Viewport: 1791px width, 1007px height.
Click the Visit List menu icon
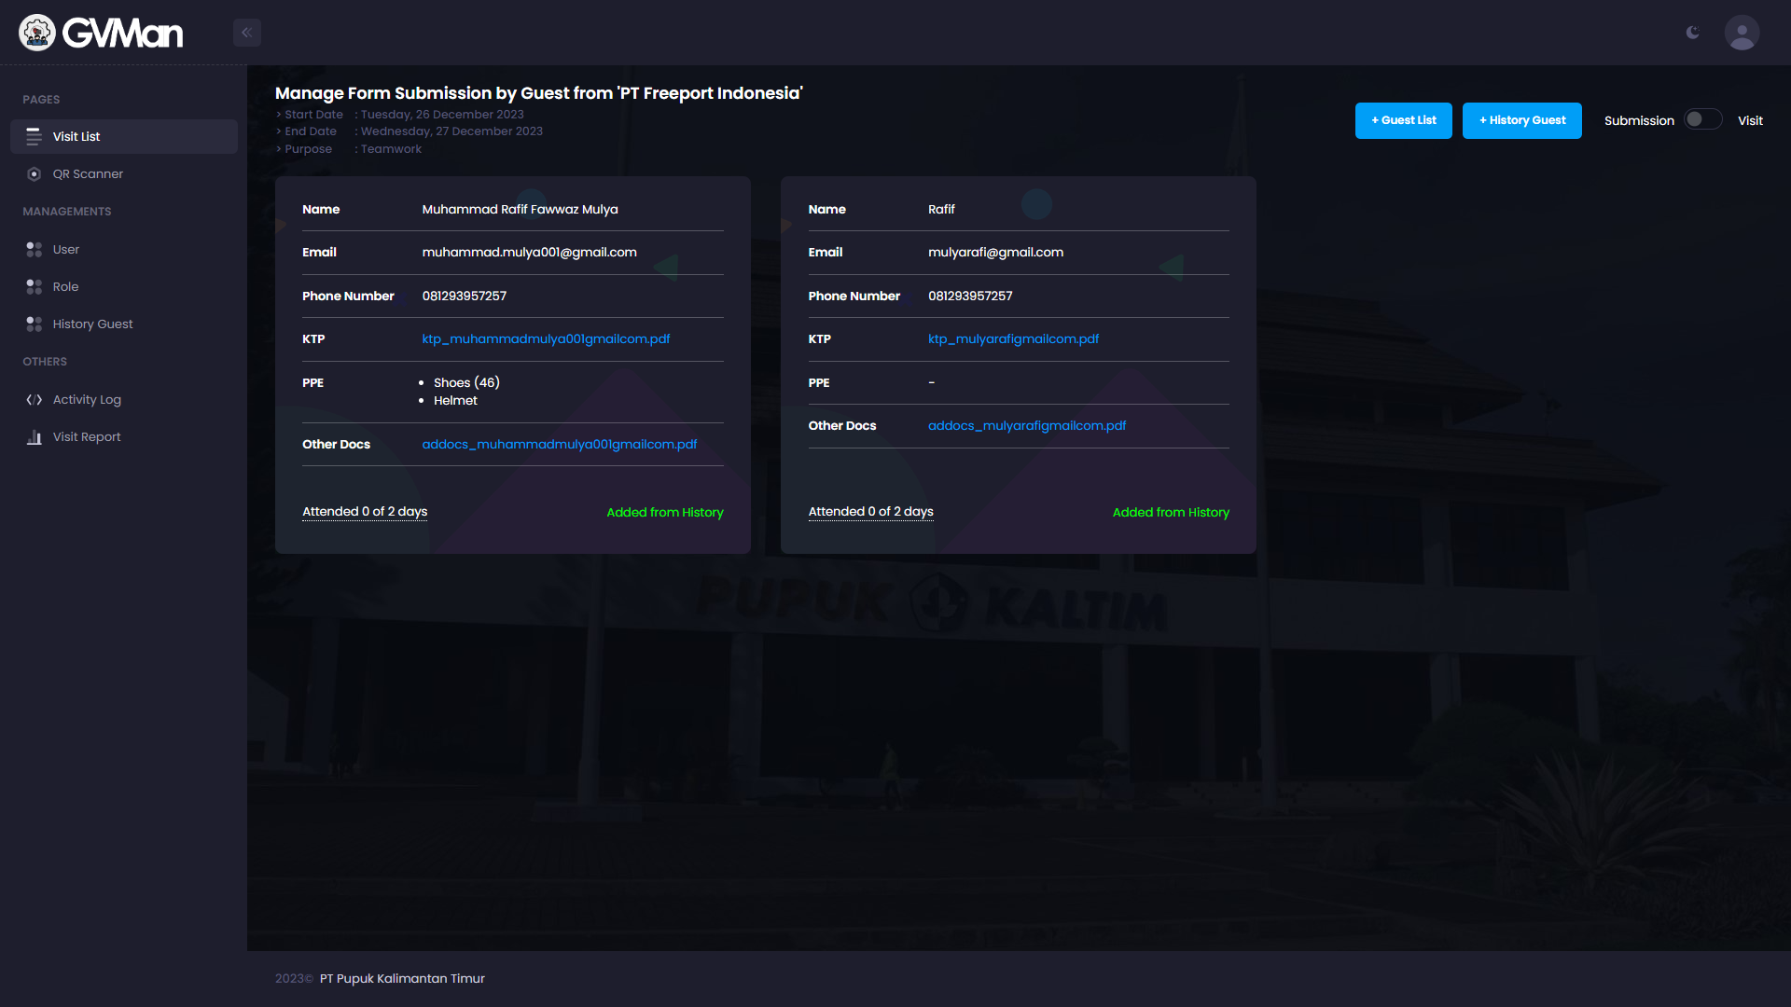35,136
